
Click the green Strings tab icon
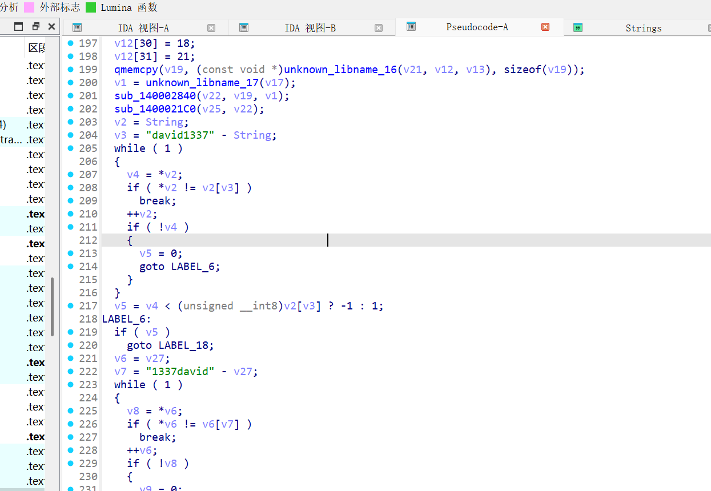577,27
